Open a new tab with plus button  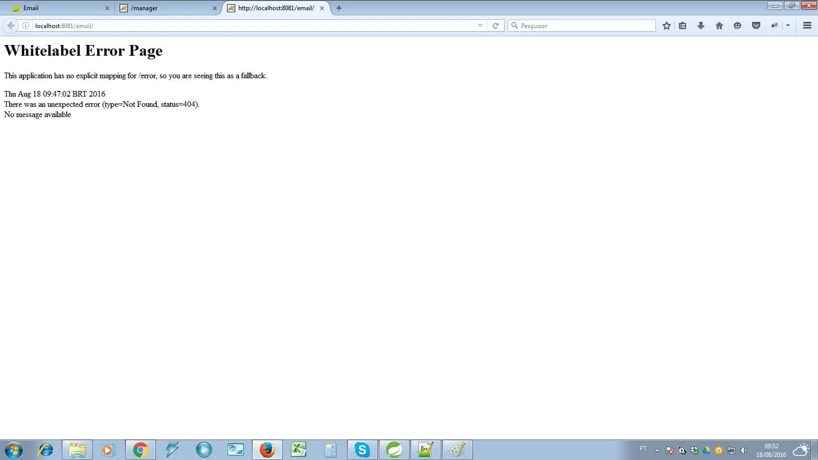(x=338, y=8)
